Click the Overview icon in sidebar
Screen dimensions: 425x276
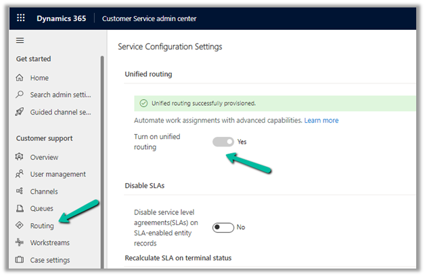click(x=20, y=157)
